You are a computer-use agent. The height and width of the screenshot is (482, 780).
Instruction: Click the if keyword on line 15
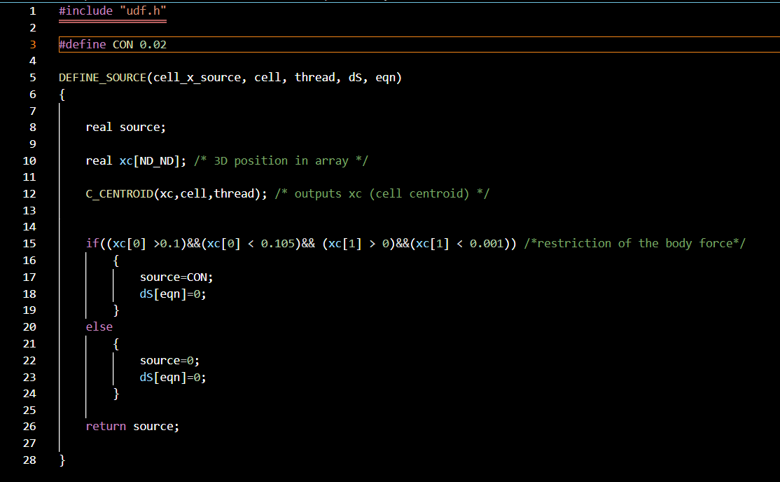tap(92, 244)
